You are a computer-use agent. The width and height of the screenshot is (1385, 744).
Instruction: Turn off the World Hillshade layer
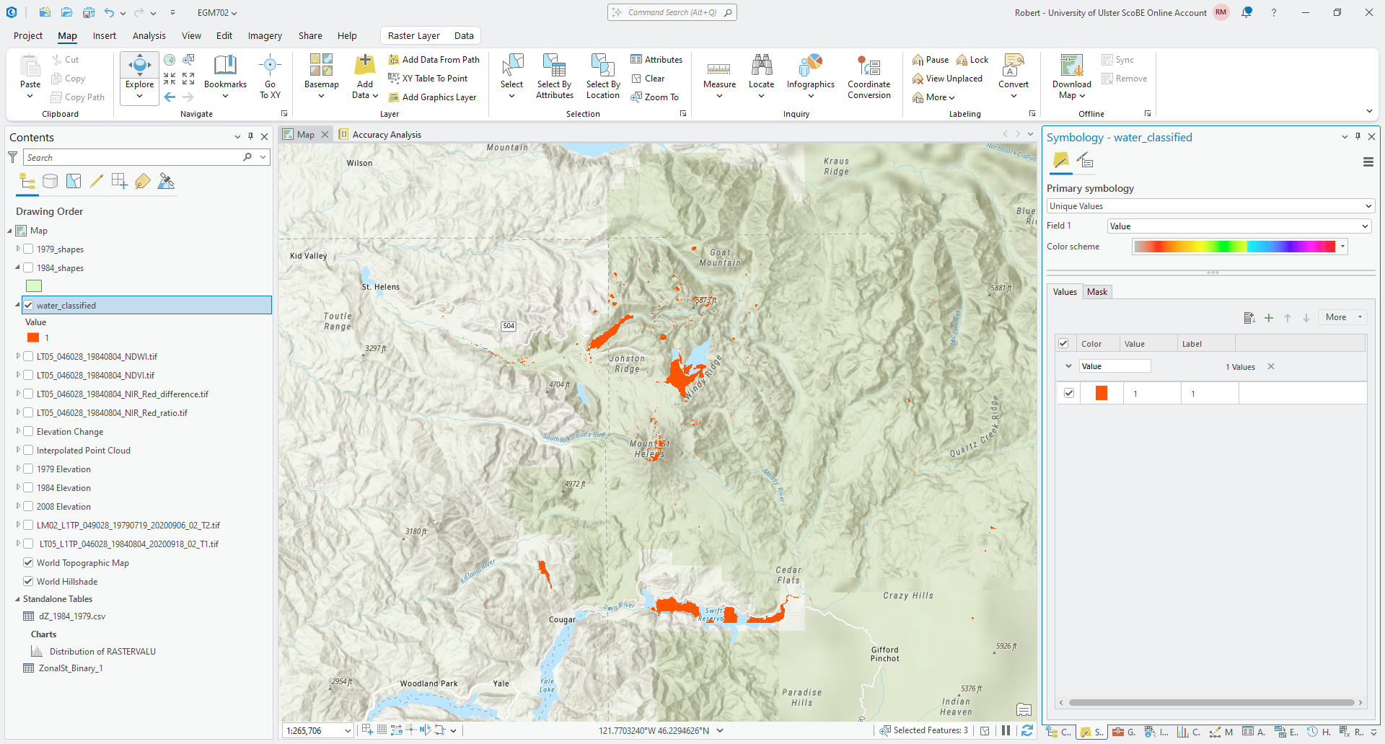coord(28,581)
